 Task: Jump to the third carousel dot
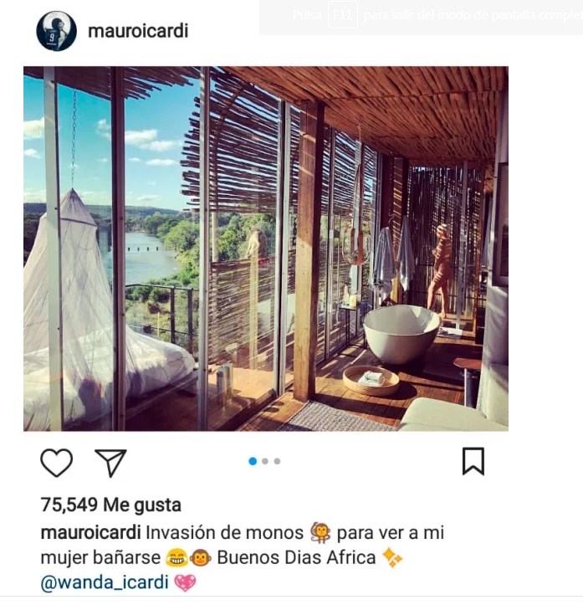tap(277, 461)
